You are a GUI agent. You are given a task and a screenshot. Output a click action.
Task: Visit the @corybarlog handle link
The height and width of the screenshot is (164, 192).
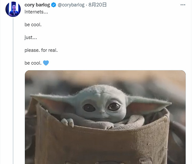[72, 5]
